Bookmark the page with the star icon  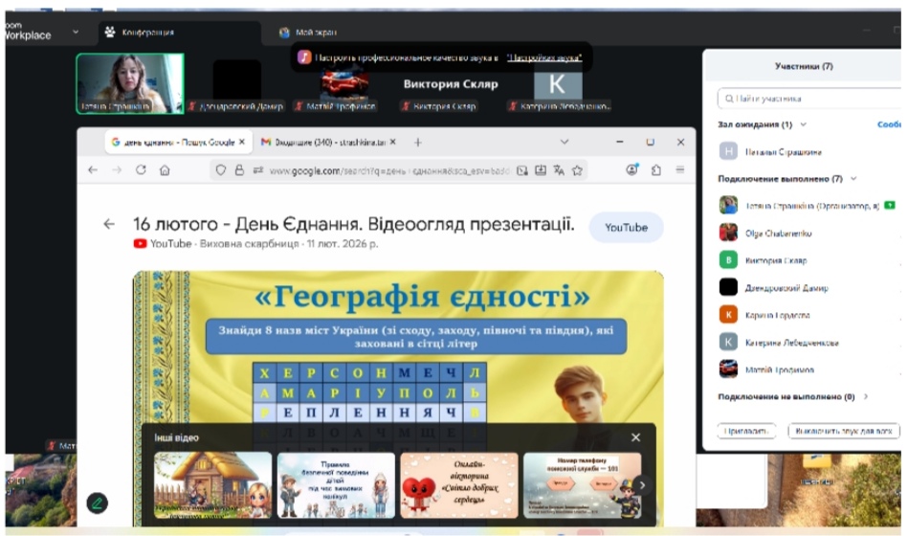578,170
